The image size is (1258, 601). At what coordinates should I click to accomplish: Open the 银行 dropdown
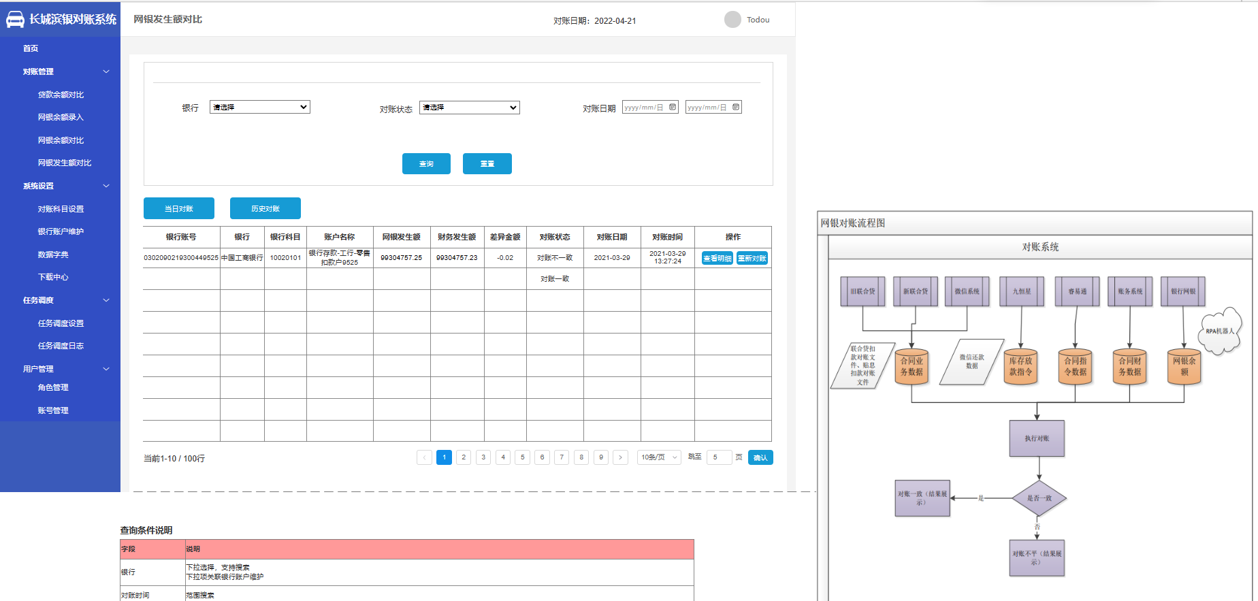[260, 107]
